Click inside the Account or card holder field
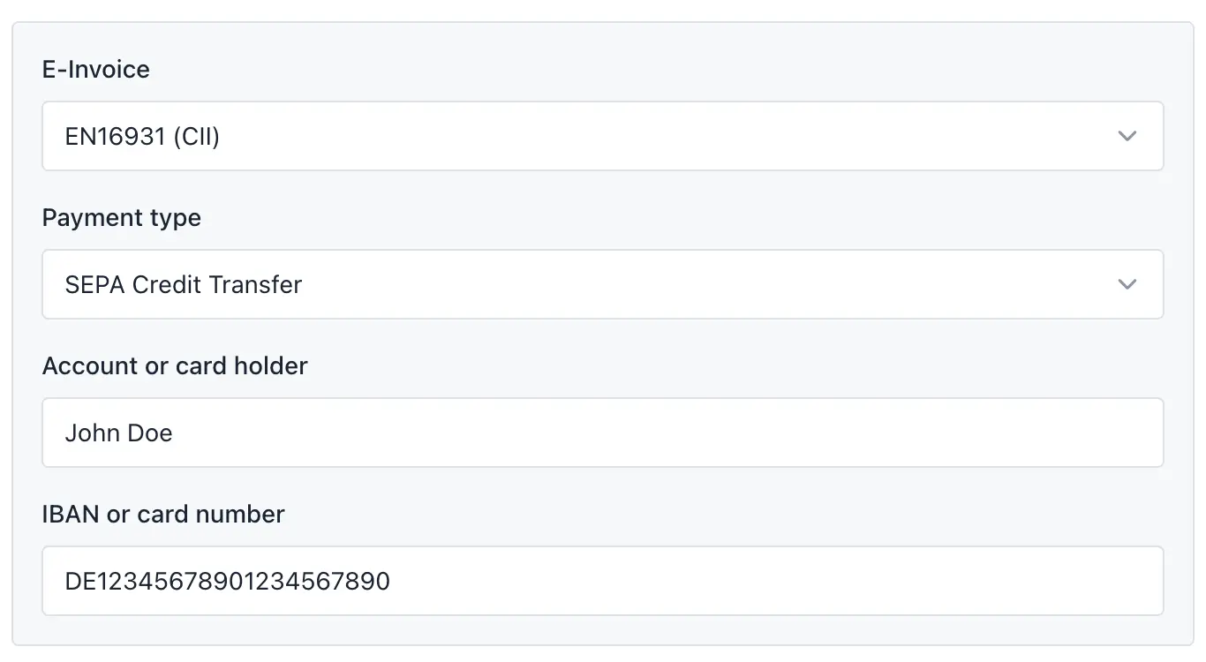Screen dimensions: 1206x662 [603, 433]
